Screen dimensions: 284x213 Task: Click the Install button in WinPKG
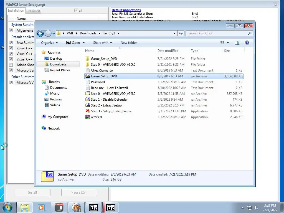[33, 192]
